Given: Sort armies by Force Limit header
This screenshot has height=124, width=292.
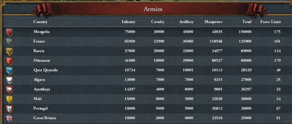Looking at the screenshot, I should pyautogui.click(x=270, y=22).
